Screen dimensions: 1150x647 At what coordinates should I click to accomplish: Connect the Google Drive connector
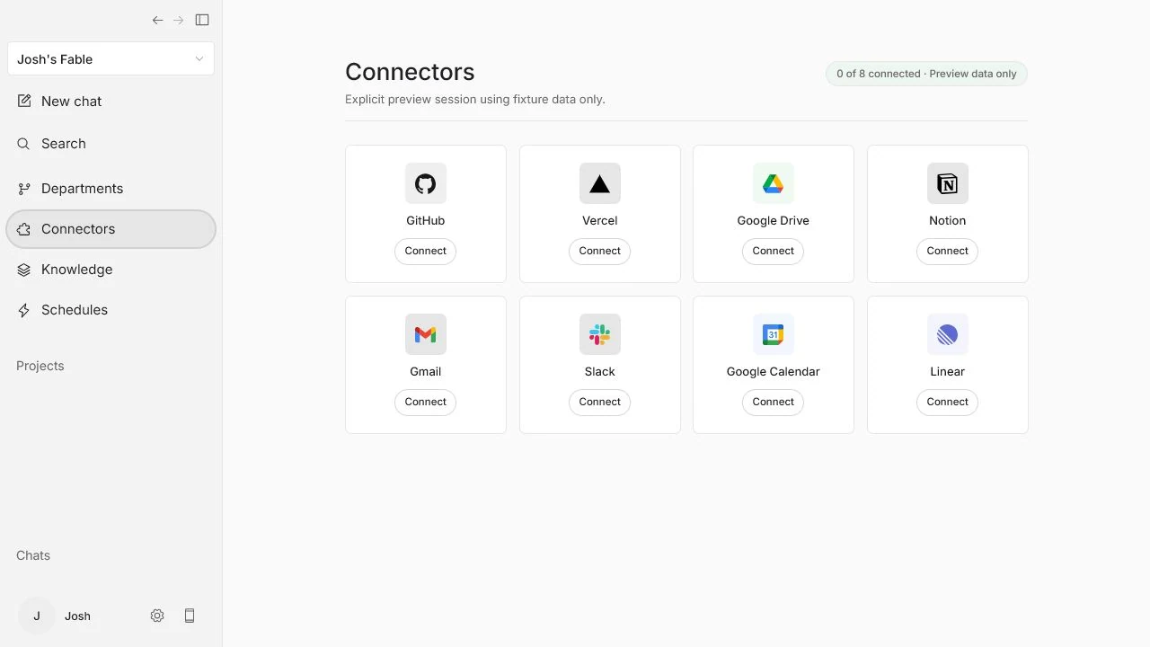click(774, 251)
